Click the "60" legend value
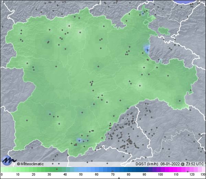 point(97,175)
